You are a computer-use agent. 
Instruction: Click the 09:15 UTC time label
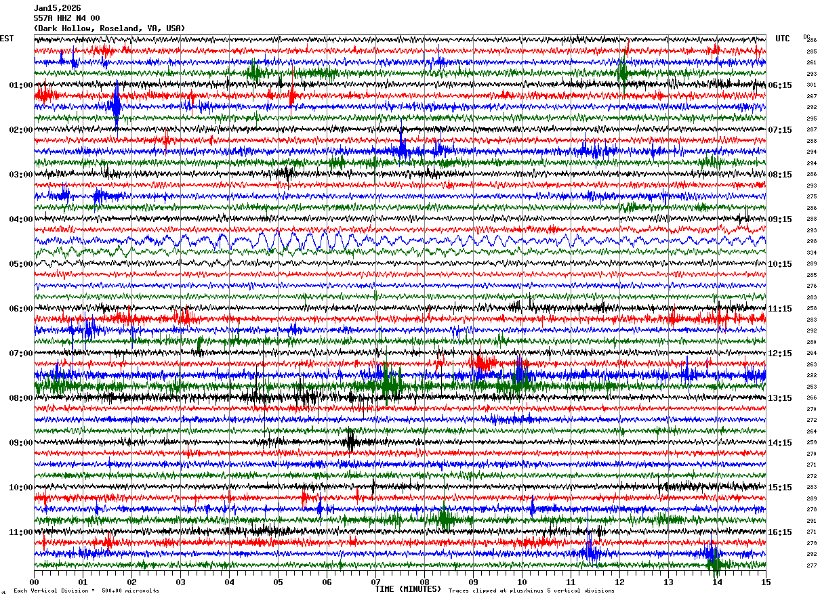tap(780, 219)
